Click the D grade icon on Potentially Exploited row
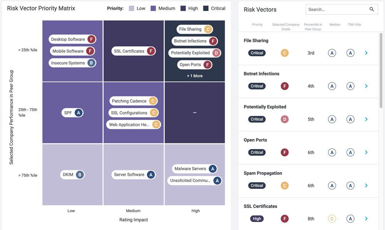385x230 pixels. [285, 119]
